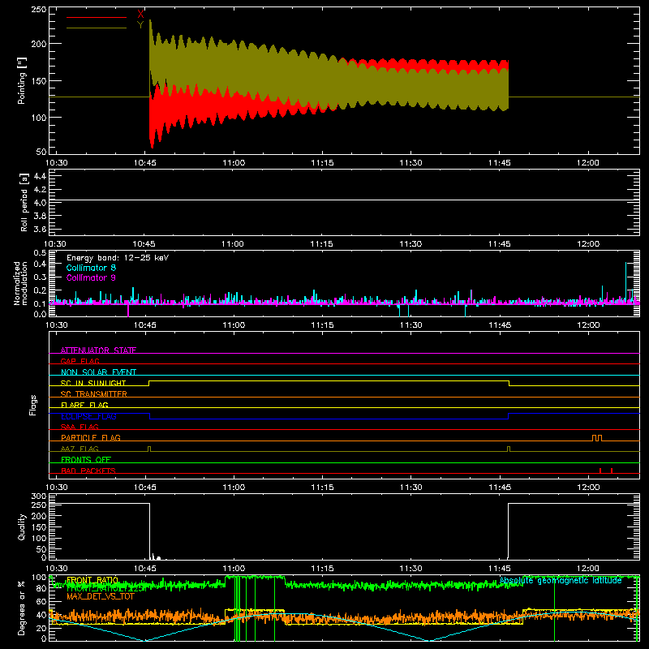
Task: Click the orange MAX_DET_VS_TOT legend label
Action: pyautogui.click(x=100, y=596)
